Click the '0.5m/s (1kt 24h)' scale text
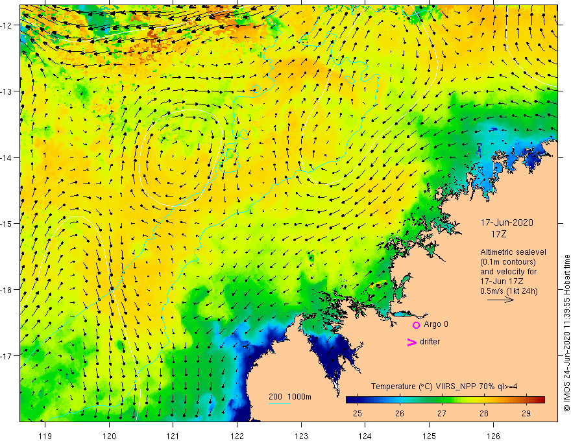Image resolution: width=571 pixels, height=441 pixels. pyautogui.click(x=509, y=291)
